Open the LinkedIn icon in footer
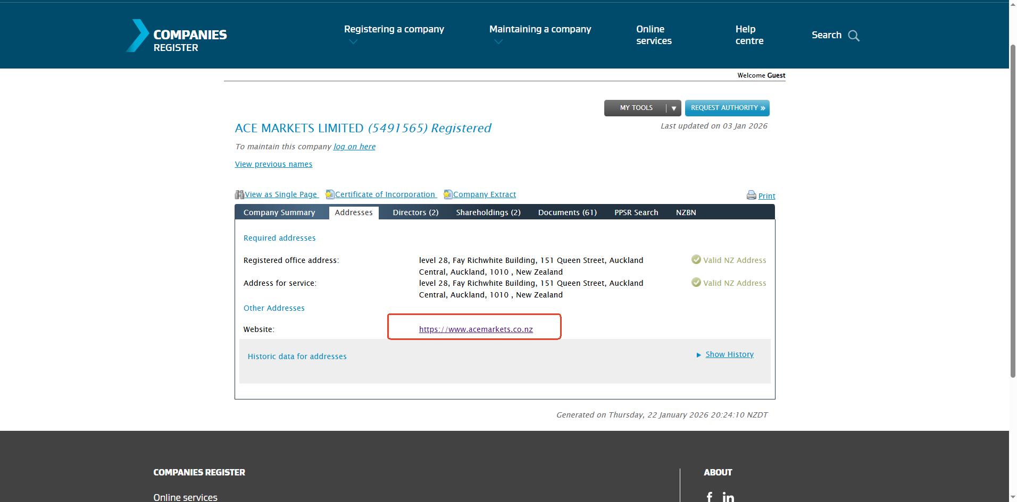 point(728,497)
